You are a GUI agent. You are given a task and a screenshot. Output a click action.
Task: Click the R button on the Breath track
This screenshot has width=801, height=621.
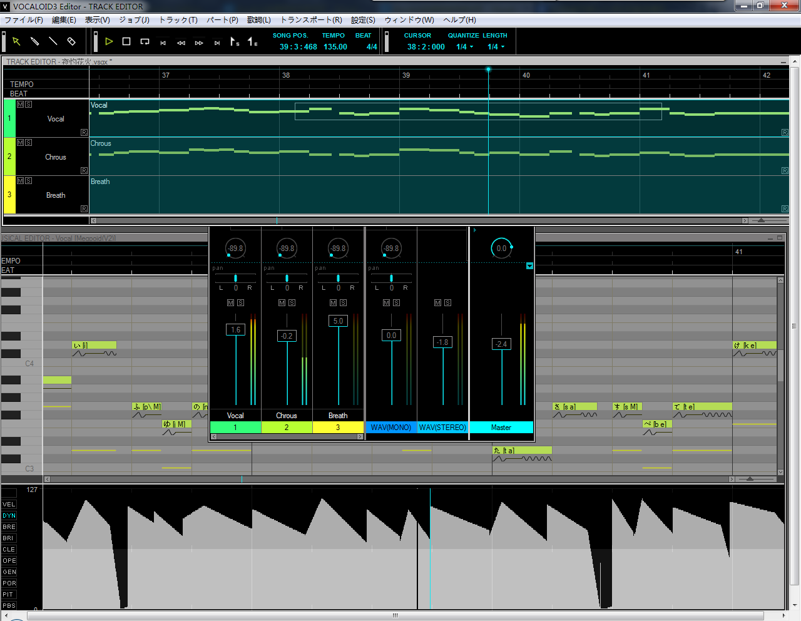click(84, 209)
